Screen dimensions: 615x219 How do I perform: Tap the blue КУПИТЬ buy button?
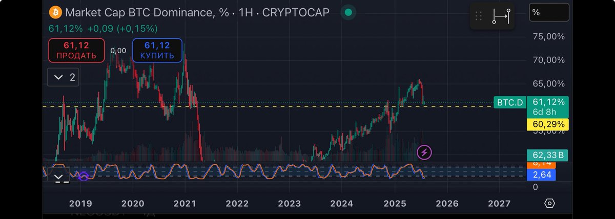157,51
